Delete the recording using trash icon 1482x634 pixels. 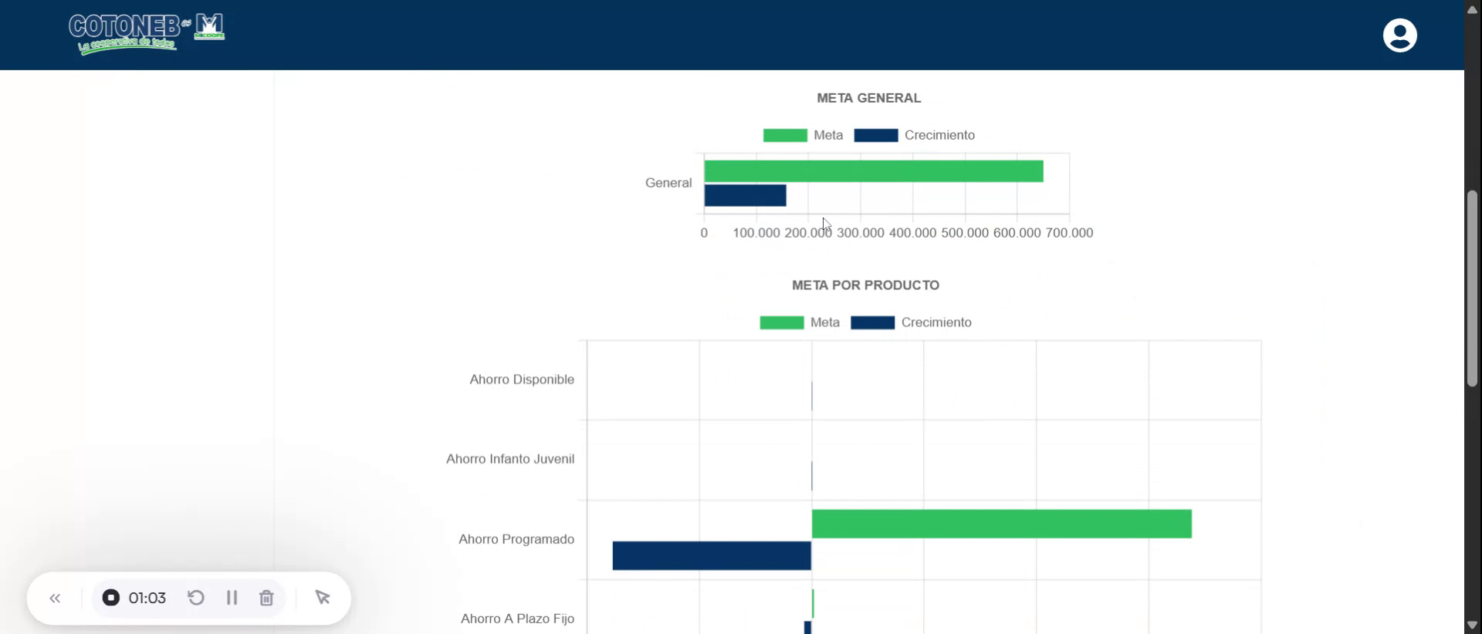tap(266, 598)
